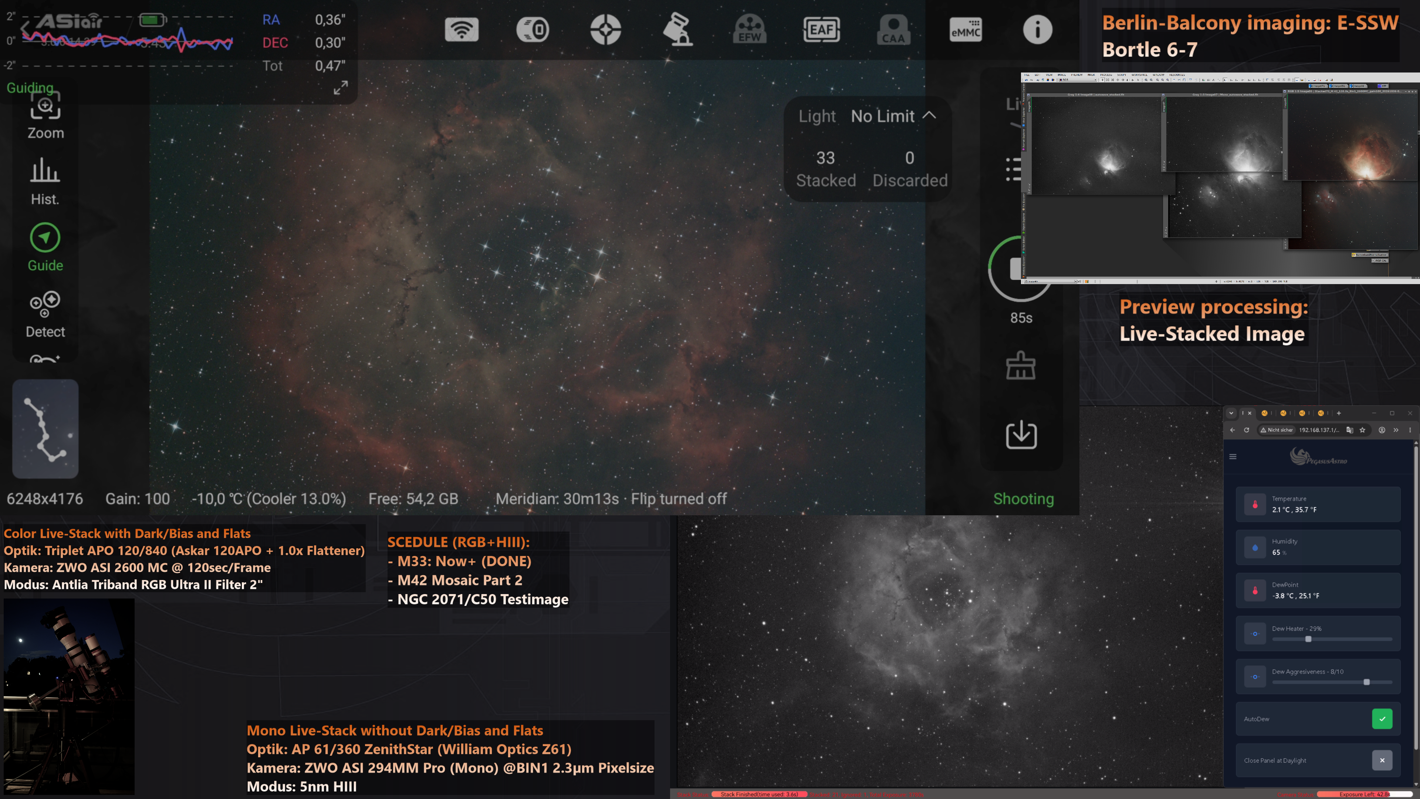Open the main camera settings icon
The width and height of the screenshot is (1420, 799).
[x=532, y=29]
